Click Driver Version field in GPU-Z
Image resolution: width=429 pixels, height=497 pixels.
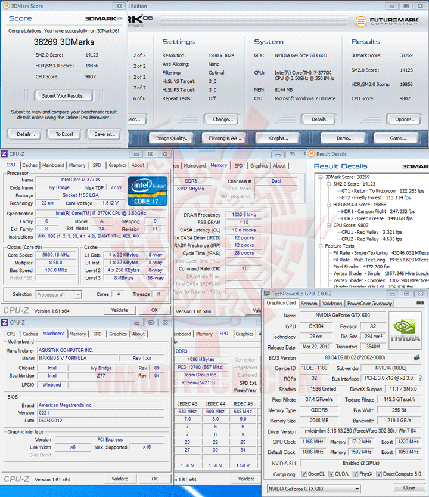(x=360, y=431)
